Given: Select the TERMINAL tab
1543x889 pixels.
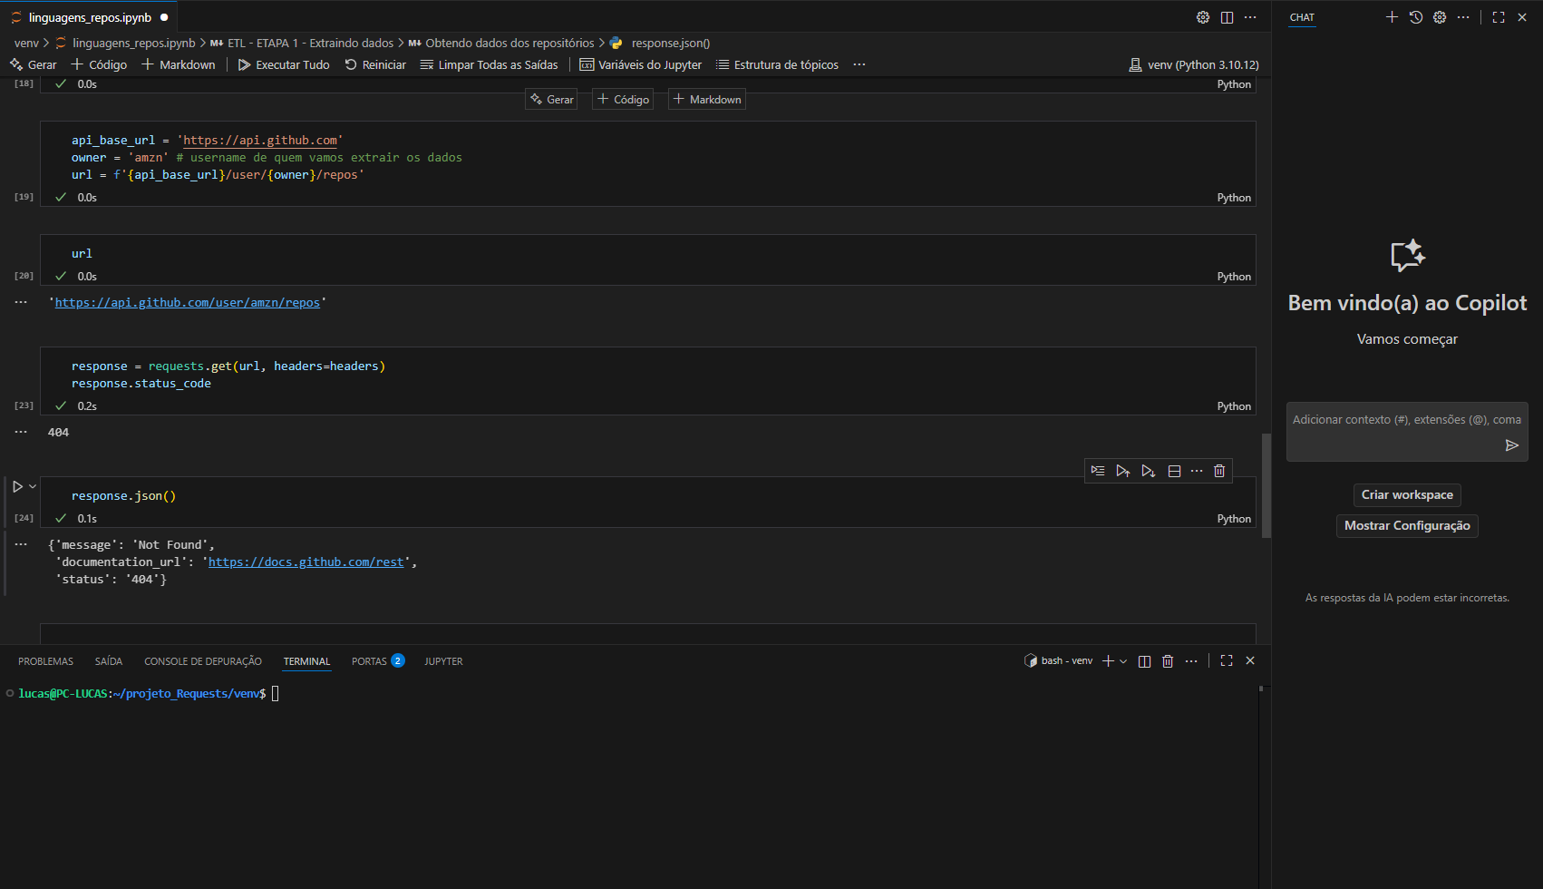Looking at the screenshot, I should (x=306, y=661).
